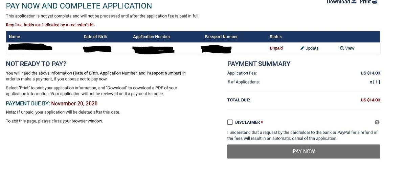The height and width of the screenshot is (173, 406).
Task: Click the Download text label
Action: [x=338, y=2]
